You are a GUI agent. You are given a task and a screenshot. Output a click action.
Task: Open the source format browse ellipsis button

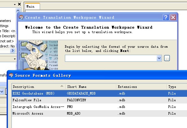pyautogui.click(x=167, y=58)
